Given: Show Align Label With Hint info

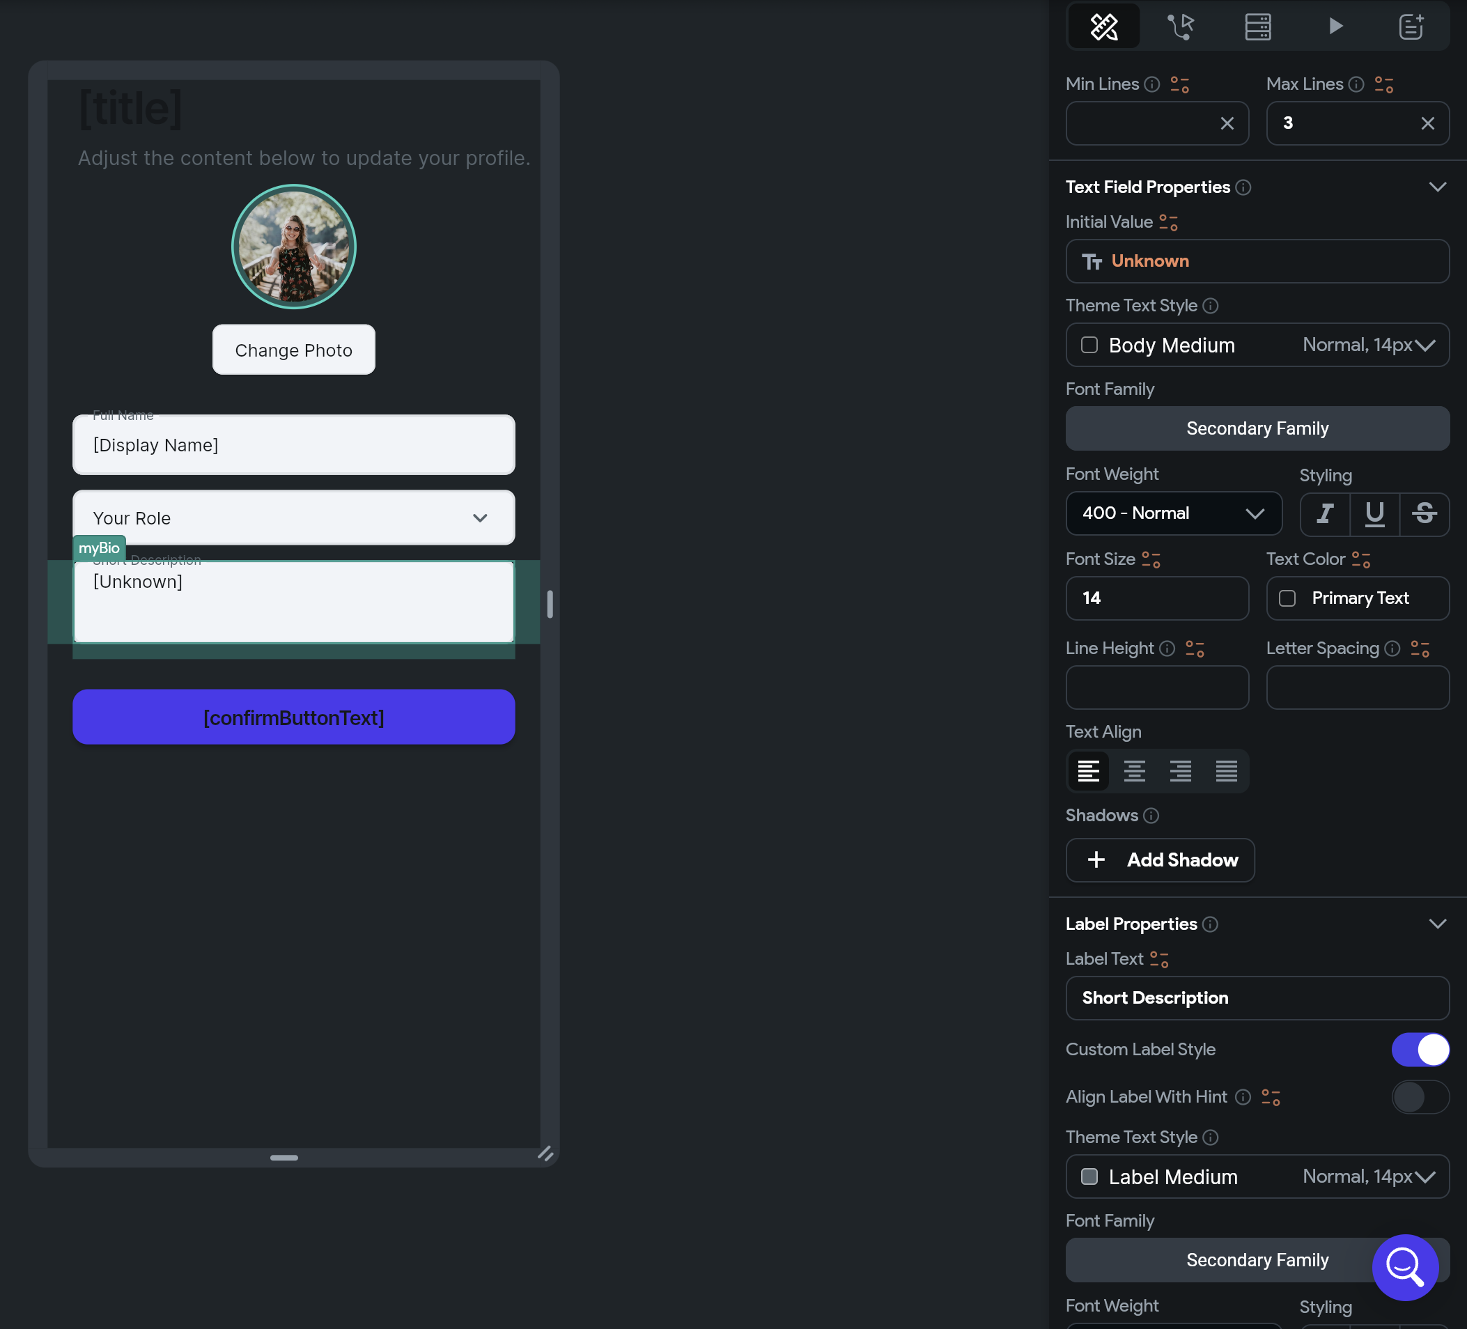Looking at the screenshot, I should pyautogui.click(x=1243, y=1097).
